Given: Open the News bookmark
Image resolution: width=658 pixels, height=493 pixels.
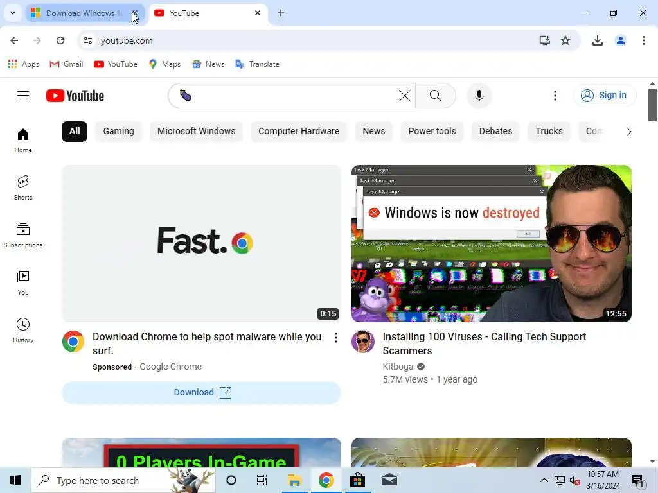Looking at the screenshot, I should [209, 64].
